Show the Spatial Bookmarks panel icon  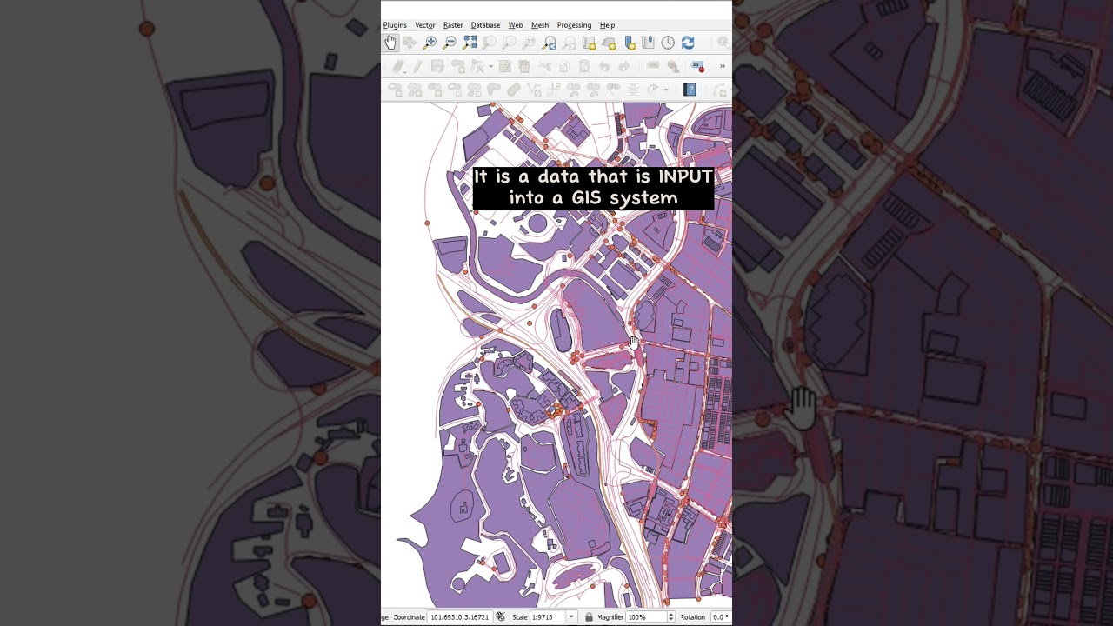pos(649,43)
